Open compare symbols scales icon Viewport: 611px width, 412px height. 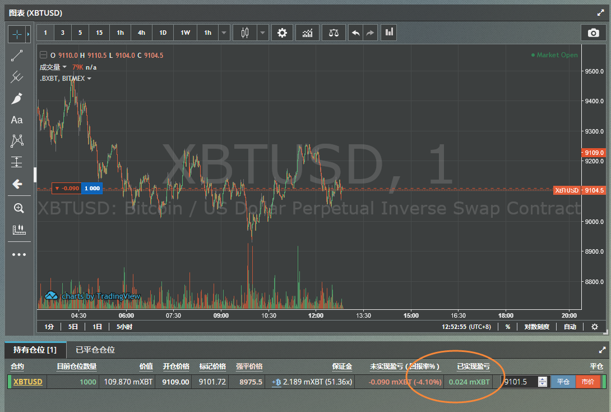point(334,33)
